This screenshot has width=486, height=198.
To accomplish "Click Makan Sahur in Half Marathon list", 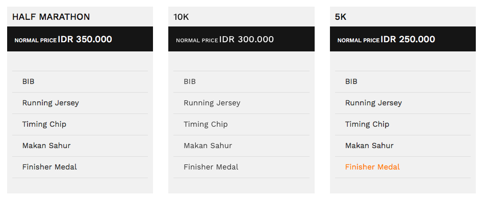I will tap(46, 146).
